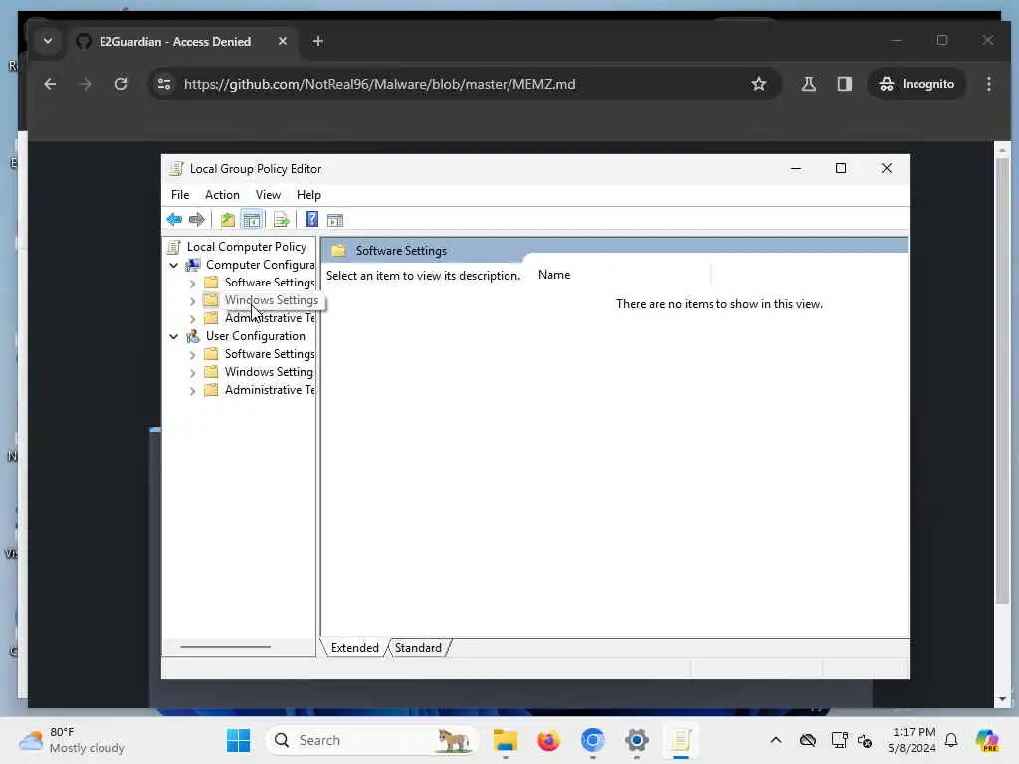Minimize the Local Group Policy Editor window
The image size is (1019, 764).
tap(795, 169)
